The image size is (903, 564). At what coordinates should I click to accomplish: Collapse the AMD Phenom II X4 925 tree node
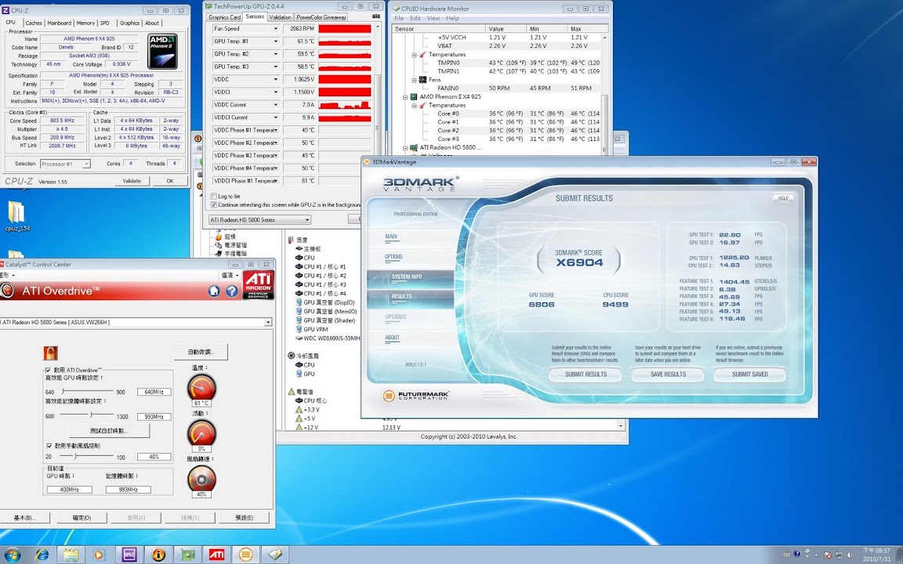click(404, 96)
